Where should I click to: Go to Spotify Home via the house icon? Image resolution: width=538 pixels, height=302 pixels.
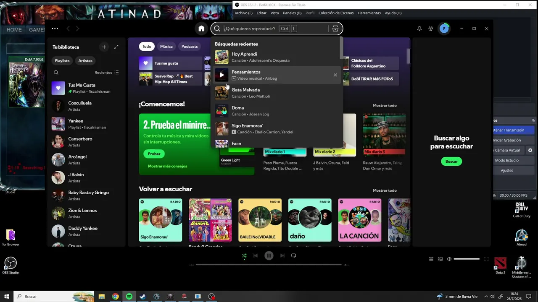click(x=201, y=29)
